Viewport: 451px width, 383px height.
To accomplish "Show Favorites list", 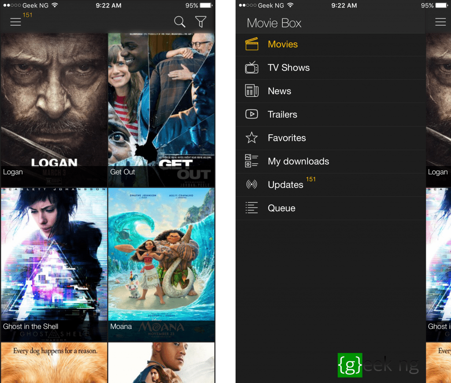I will (x=330, y=138).
